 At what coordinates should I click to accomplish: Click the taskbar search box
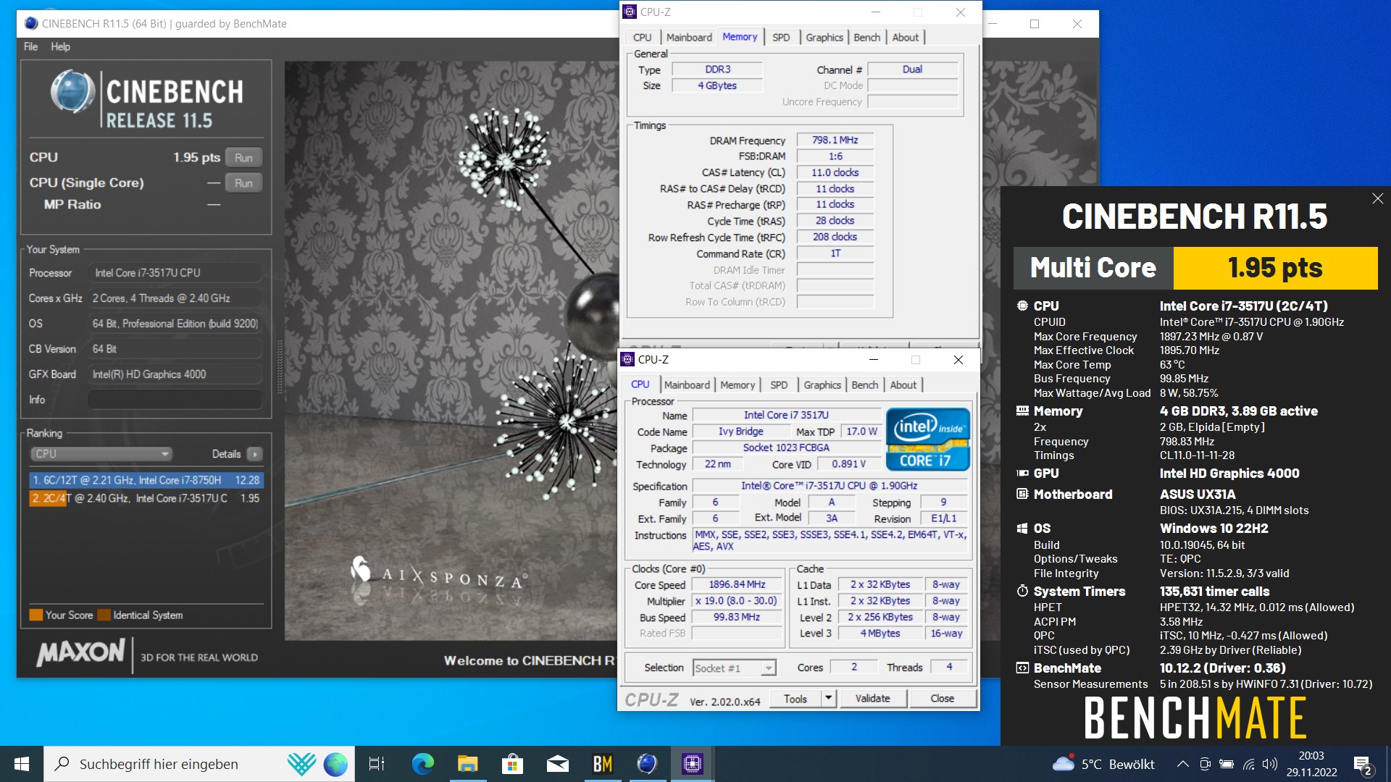(199, 764)
